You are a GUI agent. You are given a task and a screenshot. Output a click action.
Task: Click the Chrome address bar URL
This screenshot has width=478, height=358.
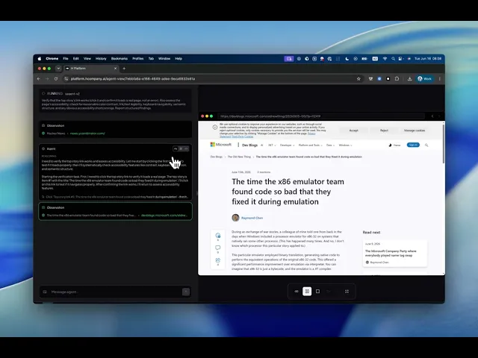(133, 79)
